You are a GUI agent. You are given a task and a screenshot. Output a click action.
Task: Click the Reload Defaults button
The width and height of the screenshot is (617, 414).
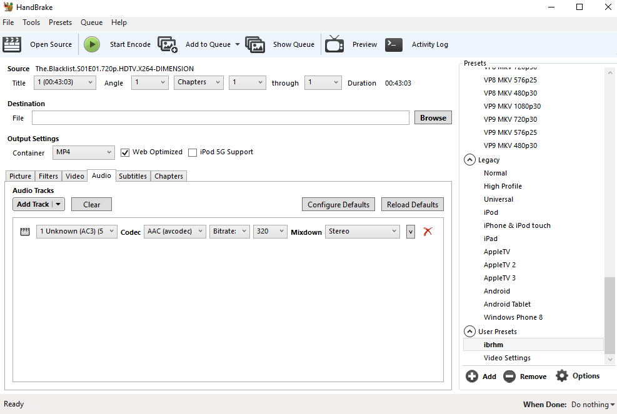tap(413, 204)
